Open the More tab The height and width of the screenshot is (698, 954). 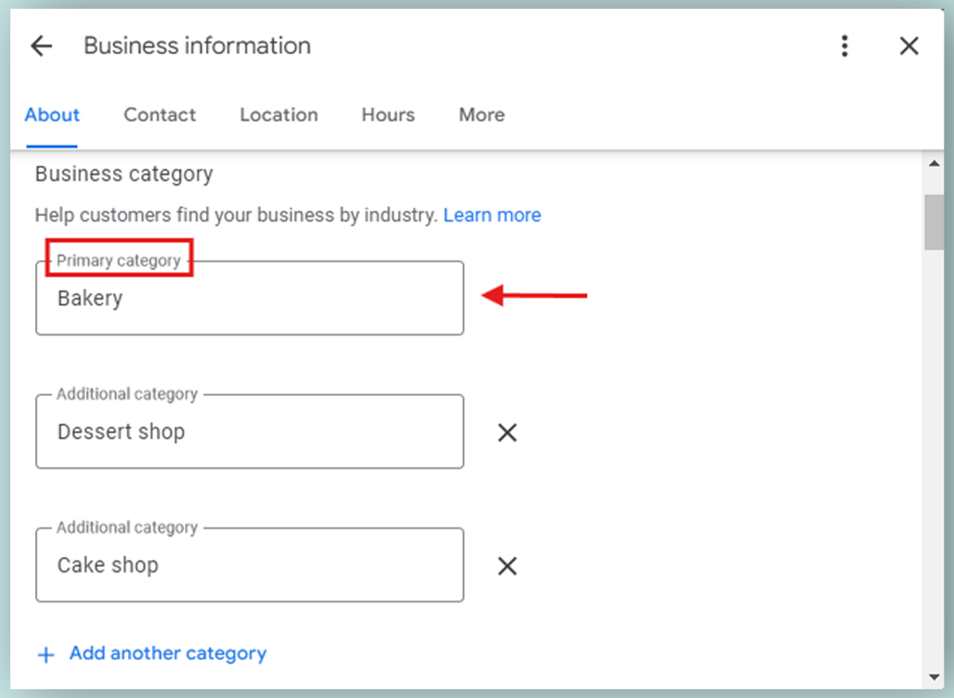(481, 114)
